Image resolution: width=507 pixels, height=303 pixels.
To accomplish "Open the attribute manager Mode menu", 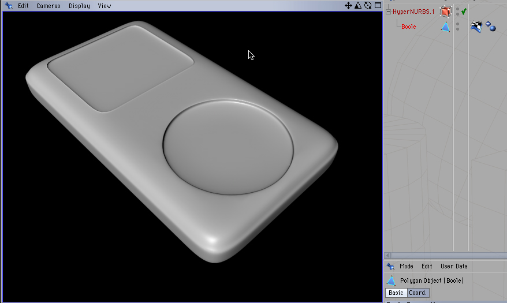I will pyautogui.click(x=407, y=266).
